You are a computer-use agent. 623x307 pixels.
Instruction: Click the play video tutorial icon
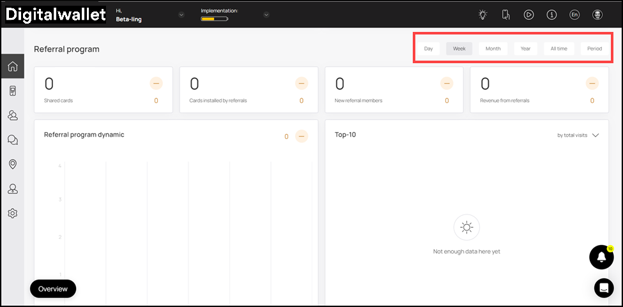pyautogui.click(x=528, y=15)
